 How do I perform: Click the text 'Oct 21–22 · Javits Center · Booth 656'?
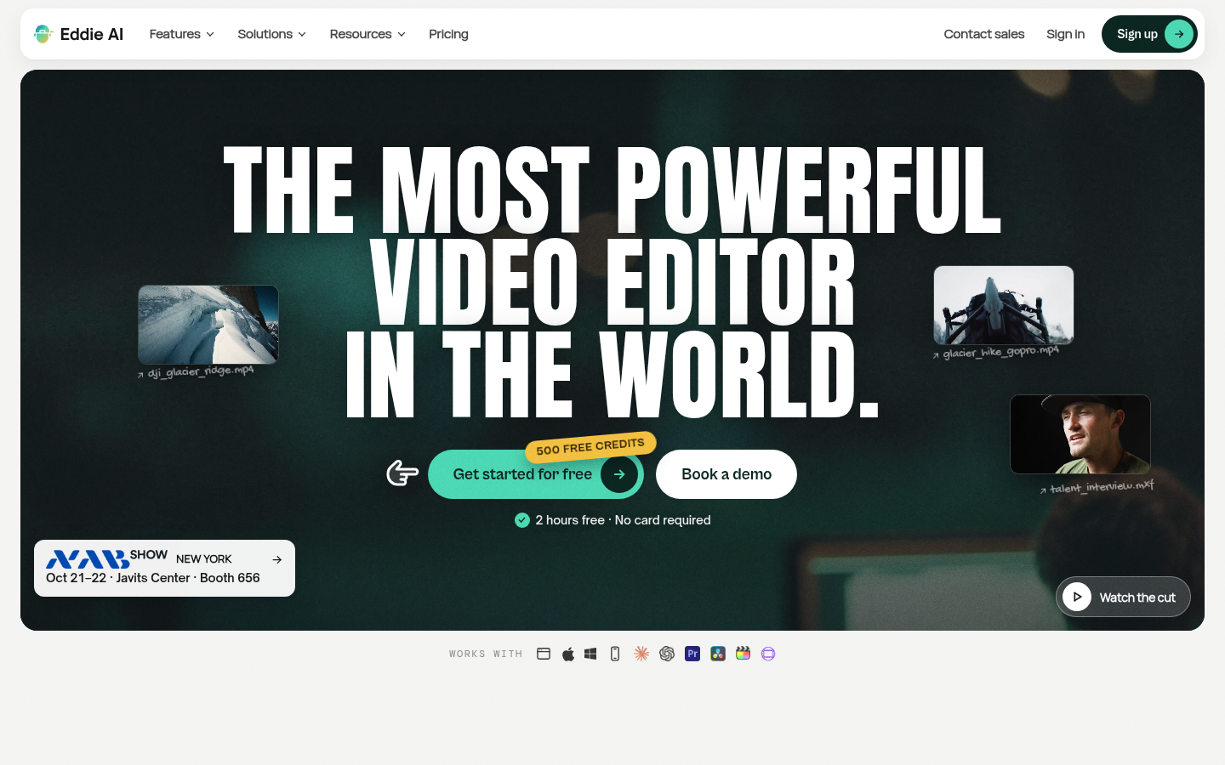(x=153, y=578)
